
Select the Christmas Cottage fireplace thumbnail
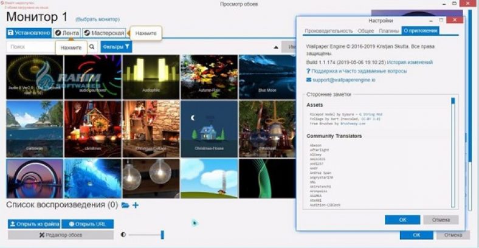point(151,129)
